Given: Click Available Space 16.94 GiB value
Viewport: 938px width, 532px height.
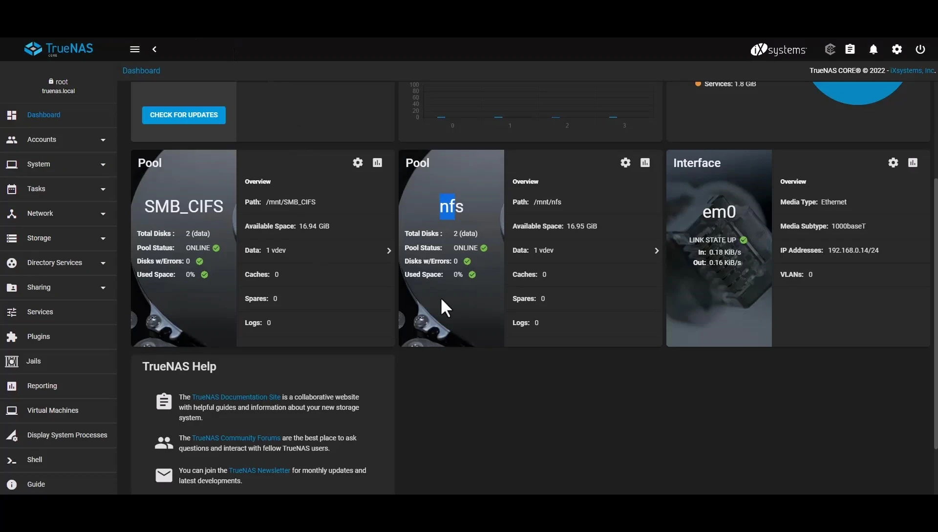Looking at the screenshot, I should pyautogui.click(x=314, y=226).
